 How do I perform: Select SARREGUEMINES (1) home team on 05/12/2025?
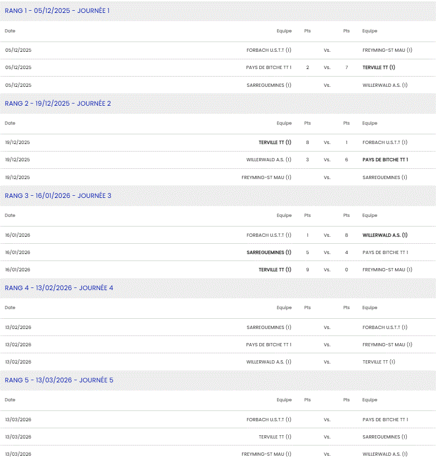click(269, 85)
